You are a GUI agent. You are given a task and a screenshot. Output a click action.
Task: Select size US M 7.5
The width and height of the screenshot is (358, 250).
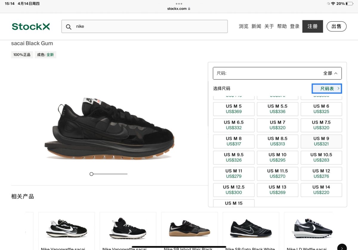[x=321, y=125]
